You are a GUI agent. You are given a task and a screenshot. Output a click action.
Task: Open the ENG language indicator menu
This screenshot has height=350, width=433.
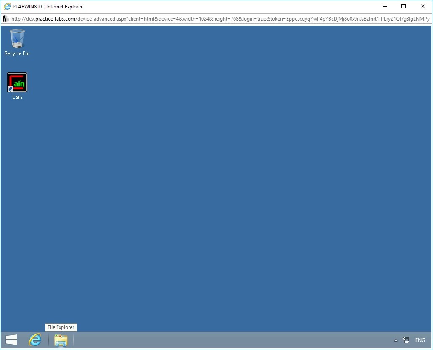pos(420,340)
